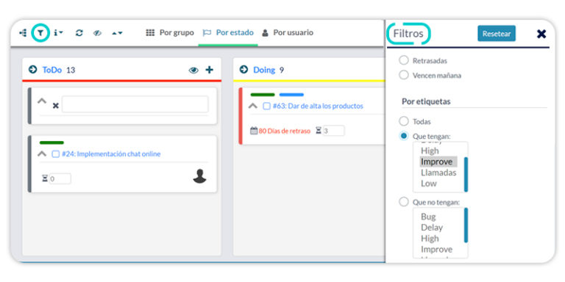Select the Retrasadas radio option
The image size is (565, 282).
(x=404, y=60)
